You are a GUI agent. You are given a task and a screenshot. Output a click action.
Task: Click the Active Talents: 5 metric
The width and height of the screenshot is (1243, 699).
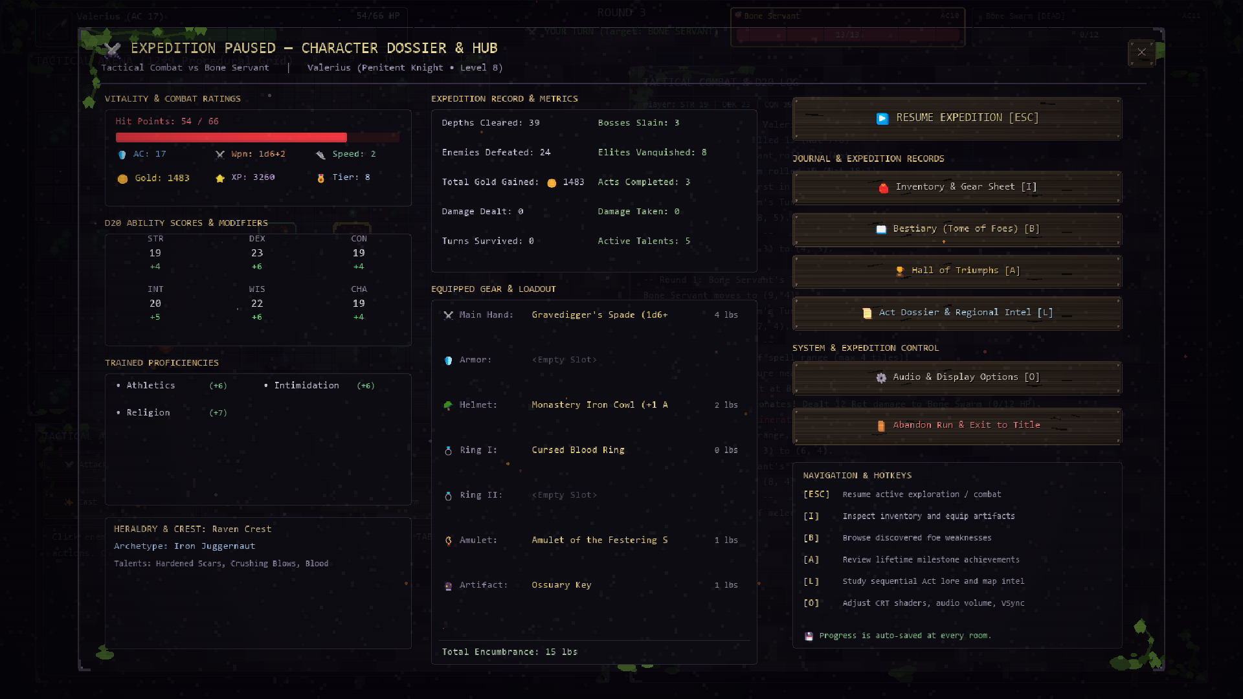(x=644, y=241)
